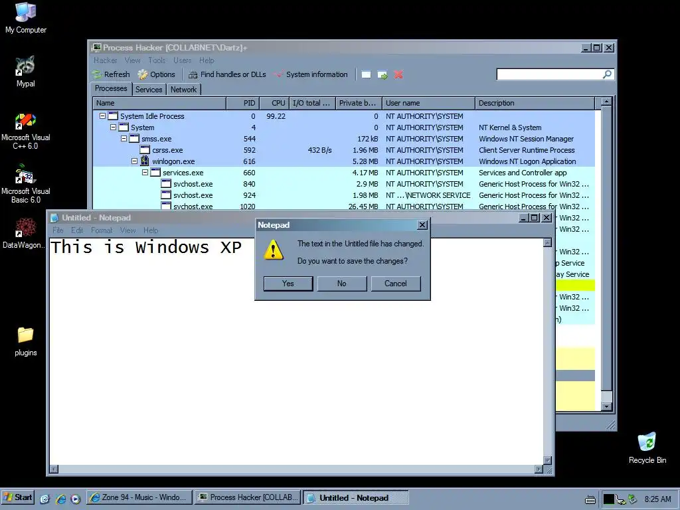Open Options in Process Hacker toolbar
Viewport: 680px width, 510px height.
[157, 74]
